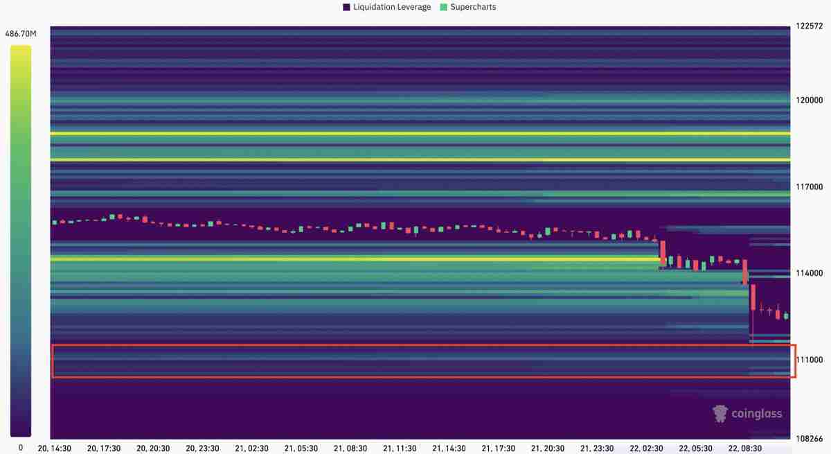
Task: Click inside the red highlighted rectangle zone
Action: point(415,361)
